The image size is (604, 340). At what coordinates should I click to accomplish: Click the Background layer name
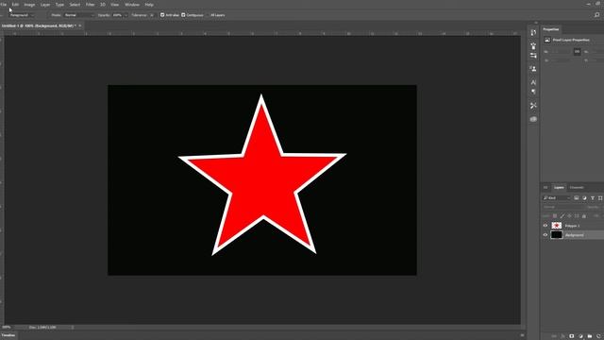click(575, 235)
